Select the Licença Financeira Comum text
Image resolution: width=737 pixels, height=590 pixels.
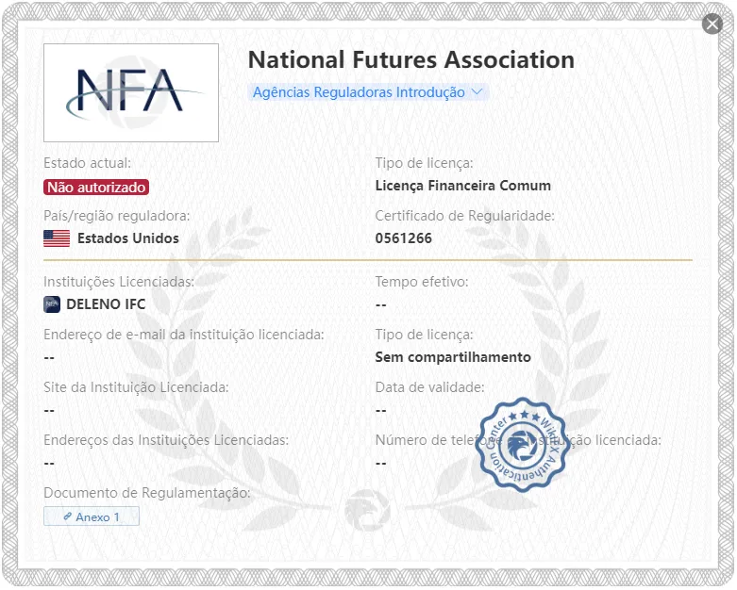(x=463, y=186)
